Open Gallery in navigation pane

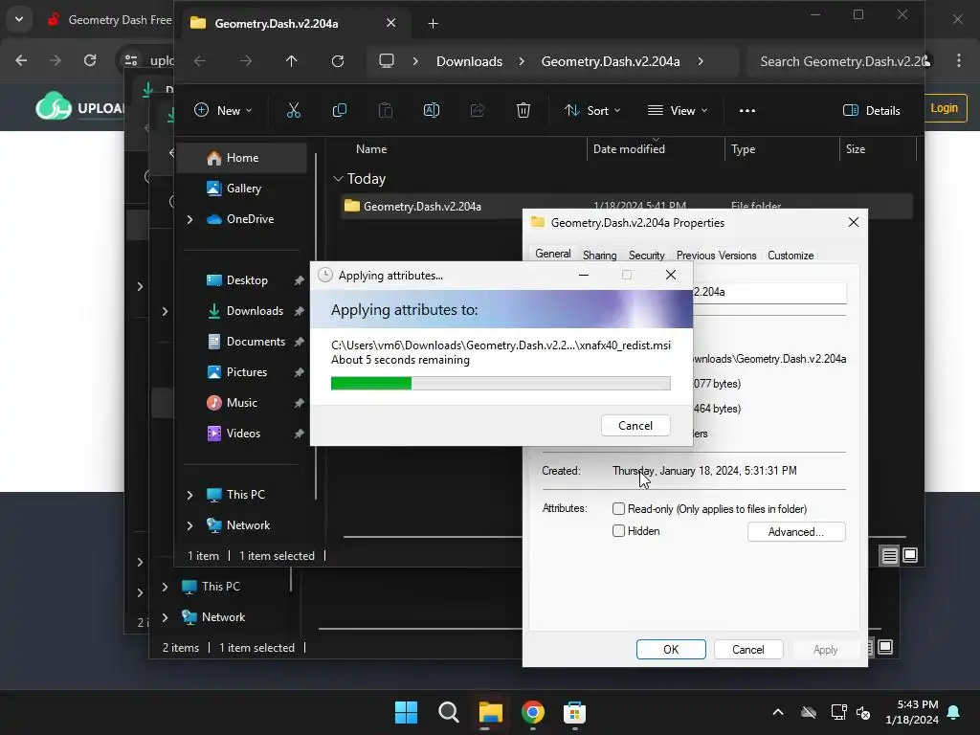[x=242, y=189]
